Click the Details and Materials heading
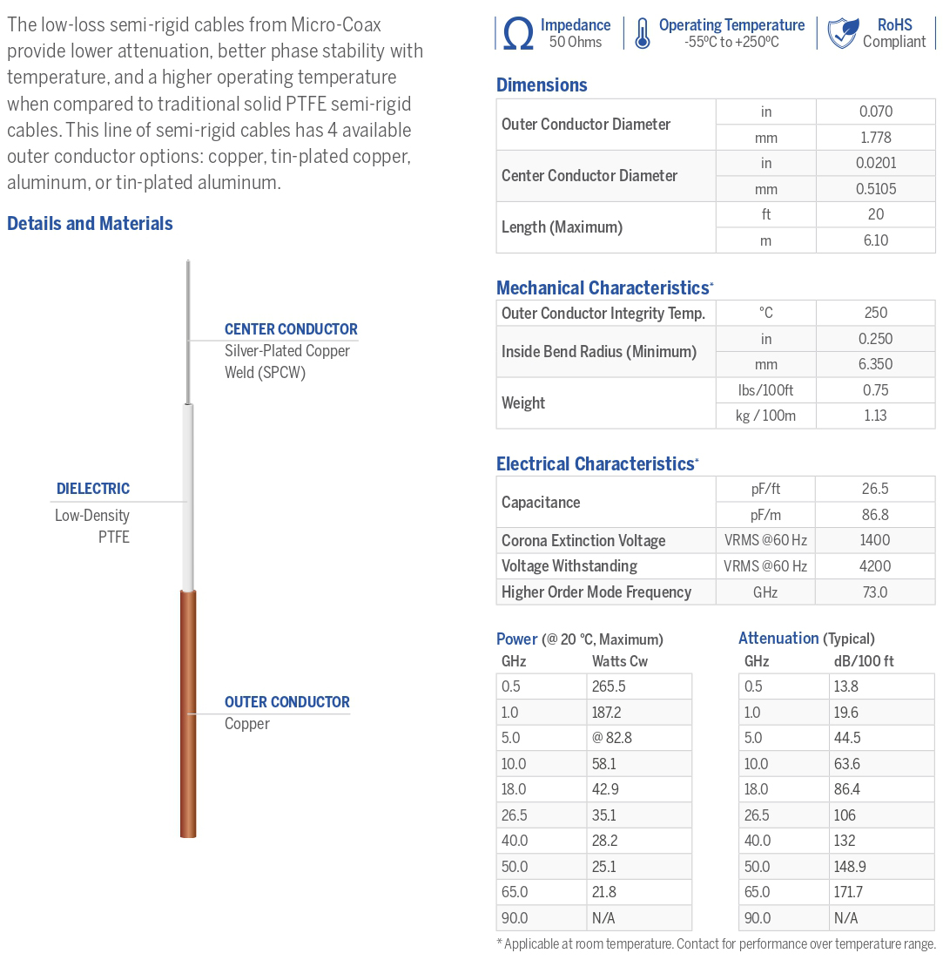The image size is (943, 960). [90, 223]
